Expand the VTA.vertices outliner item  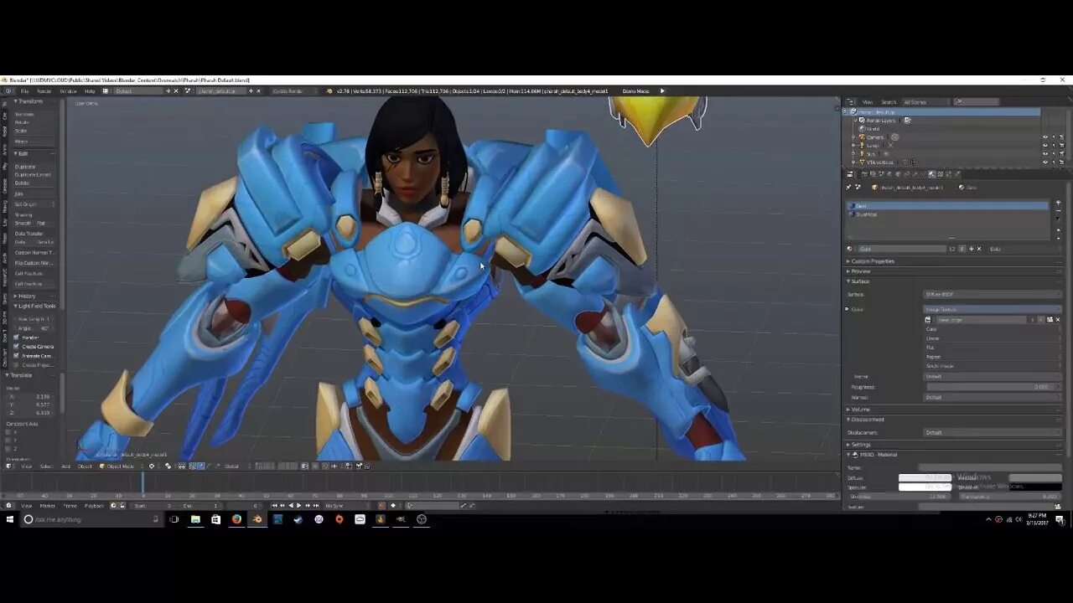(853, 162)
